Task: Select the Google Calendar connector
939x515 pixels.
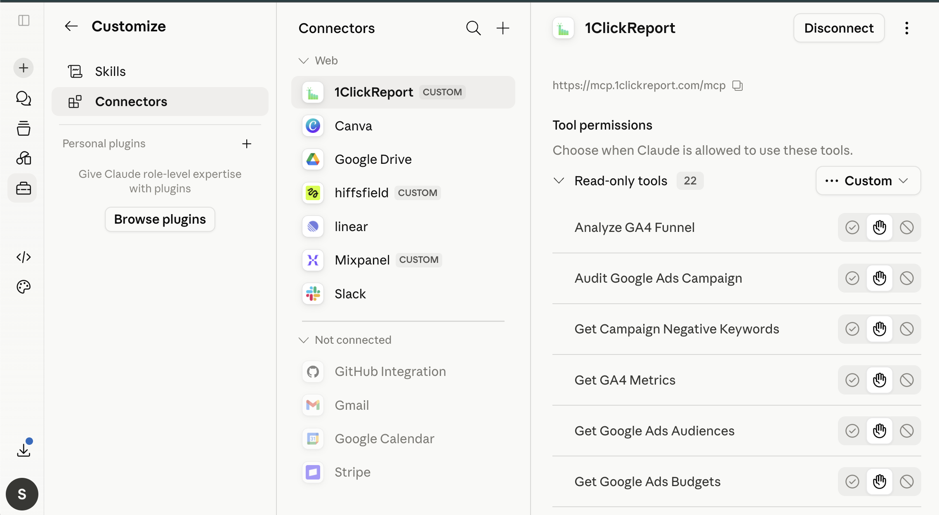Action: click(x=403, y=439)
